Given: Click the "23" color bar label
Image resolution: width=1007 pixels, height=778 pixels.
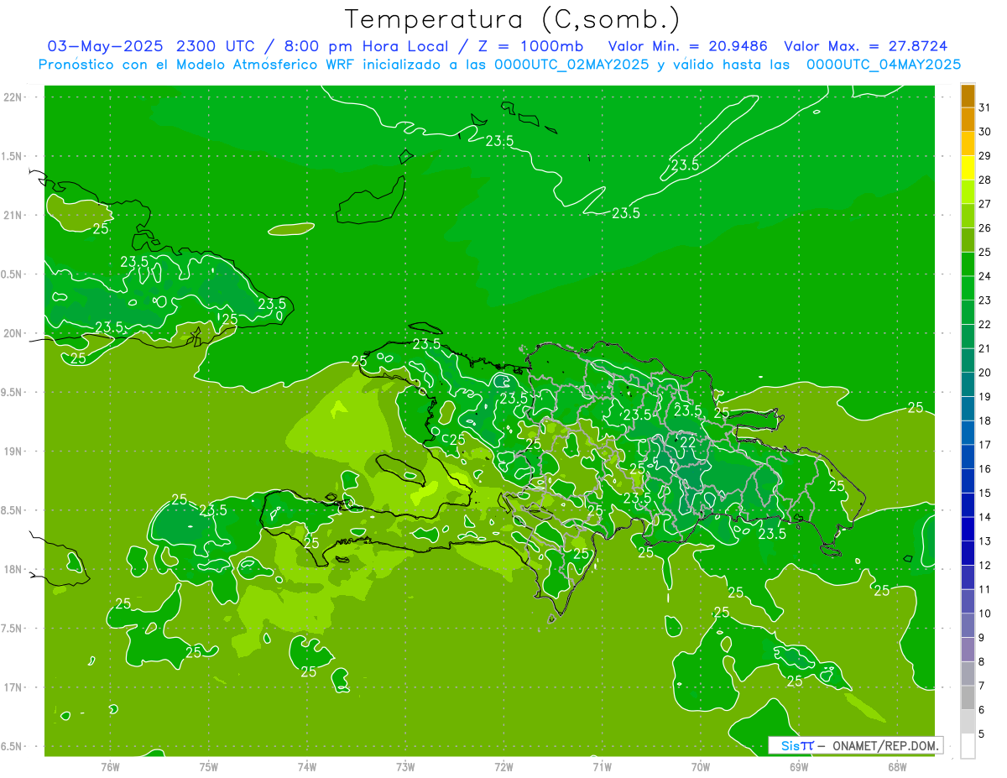Looking at the screenshot, I should [x=985, y=300].
